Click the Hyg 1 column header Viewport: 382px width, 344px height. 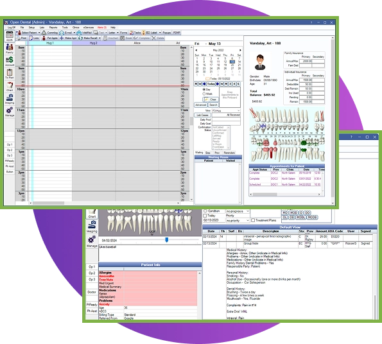point(50,43)
